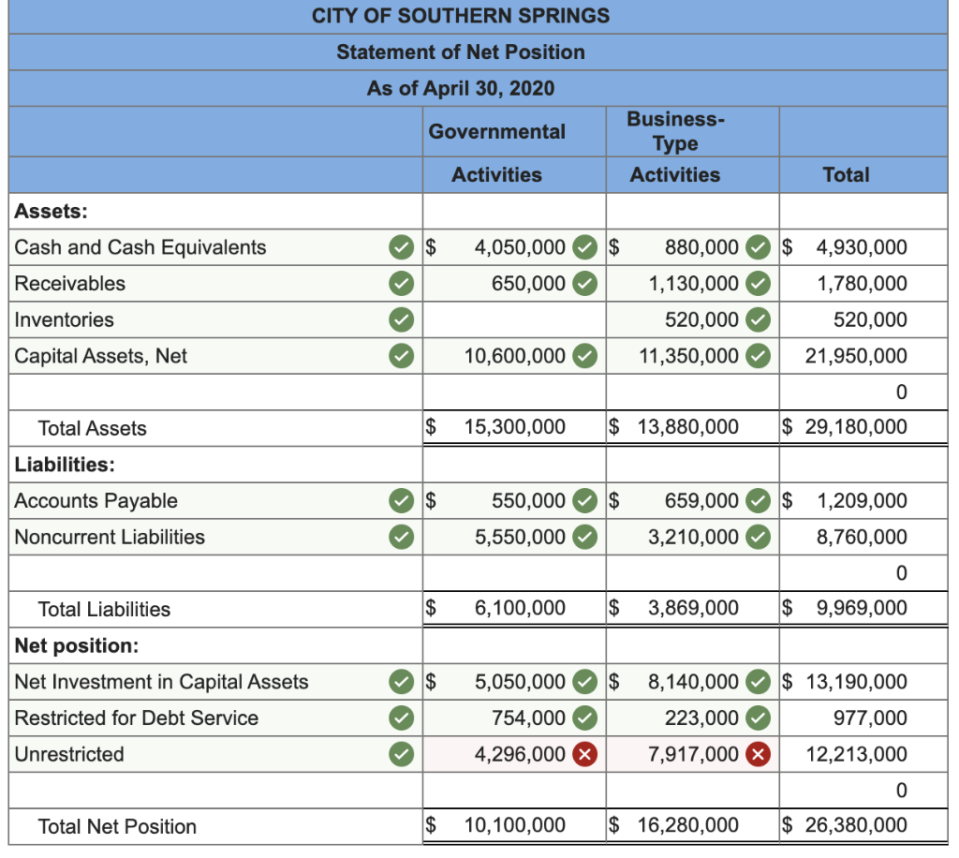The height and width of the screenshot is (858, 959).
Task: Click the green checkmark next to 223,000
Action: (x=759, y=717)
